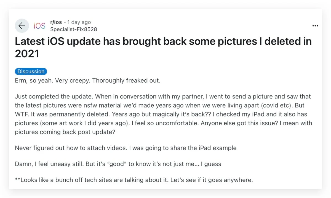Click the sentence 'Erm, so yeah. Very creepy.'
331x198 pixels.
pyautogui.click(x=52, y=81)
